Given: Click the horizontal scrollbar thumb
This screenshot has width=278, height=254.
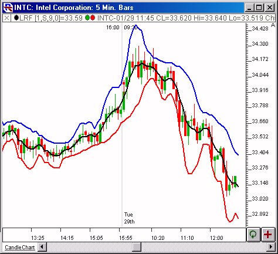Looking at the screenshot, I should click(x=137, y=247).
